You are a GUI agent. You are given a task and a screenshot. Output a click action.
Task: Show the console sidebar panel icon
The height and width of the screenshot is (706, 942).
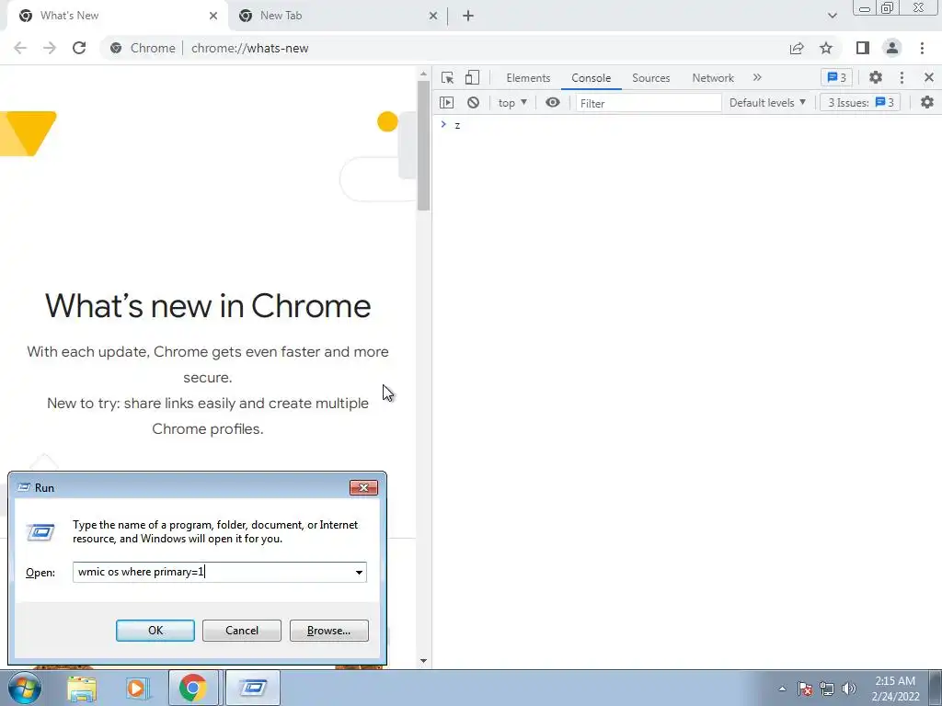(446, 103)
